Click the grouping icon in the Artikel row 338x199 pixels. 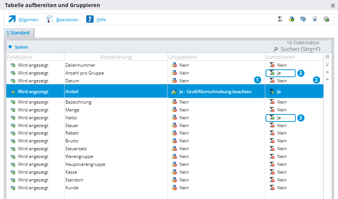[x=174, y=92]
